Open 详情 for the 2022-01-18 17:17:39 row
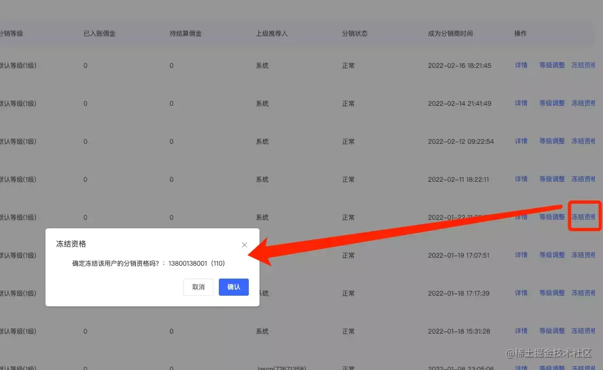603x370 pixels. 521,293
